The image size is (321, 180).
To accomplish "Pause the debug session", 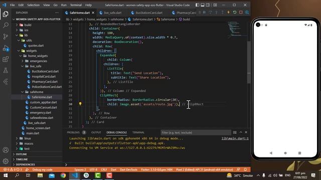I will pos(204,12).
